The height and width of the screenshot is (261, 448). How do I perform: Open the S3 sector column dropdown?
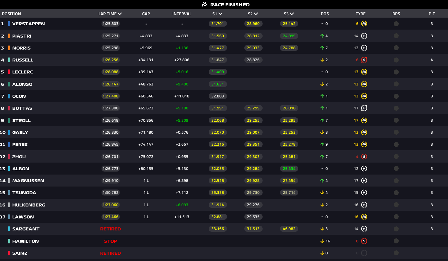pyautogui.click(x=292, y=14)
